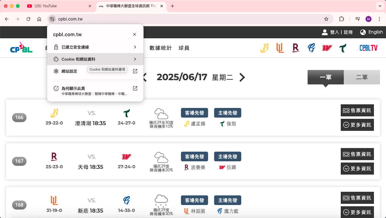This screenshot has height=218, width=386.
Task: Click the CPBL logo in site header
Action: (21, 48)
